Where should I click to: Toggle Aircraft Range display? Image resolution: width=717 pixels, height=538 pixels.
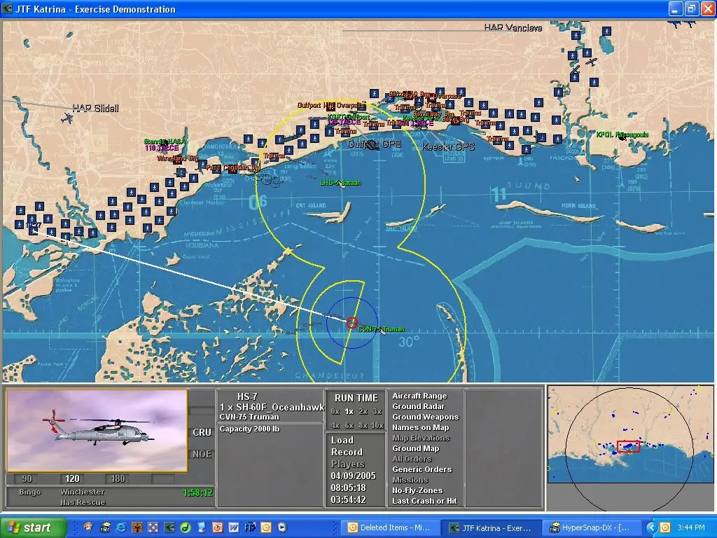point(419,396)
